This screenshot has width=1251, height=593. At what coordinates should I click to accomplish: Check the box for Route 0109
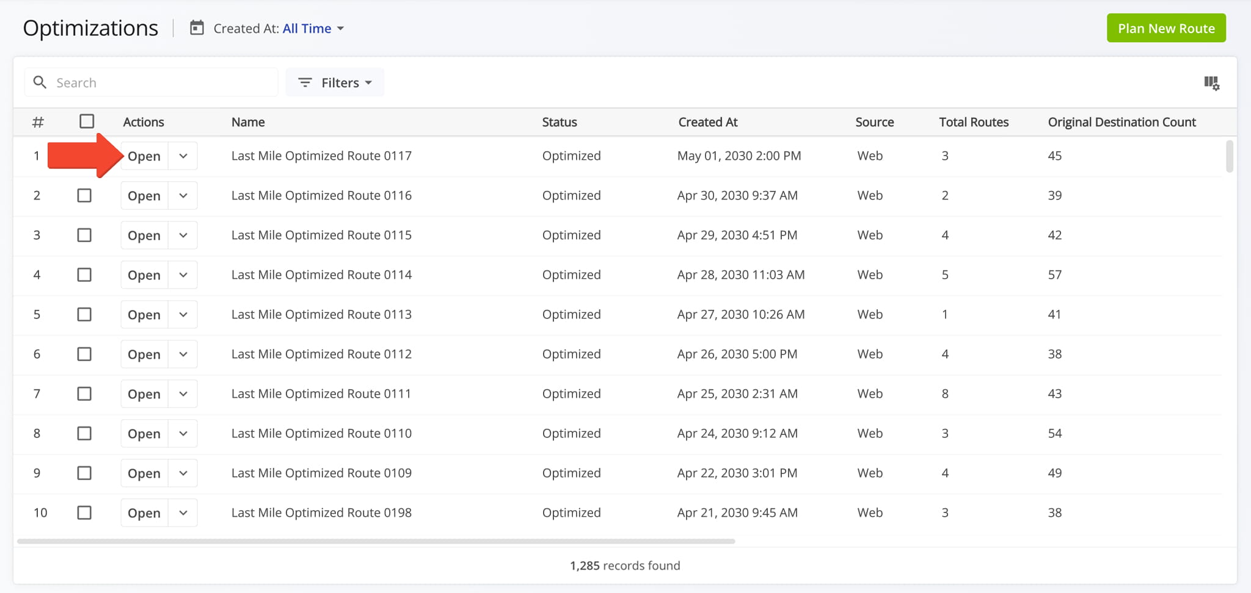coord(84,473)
